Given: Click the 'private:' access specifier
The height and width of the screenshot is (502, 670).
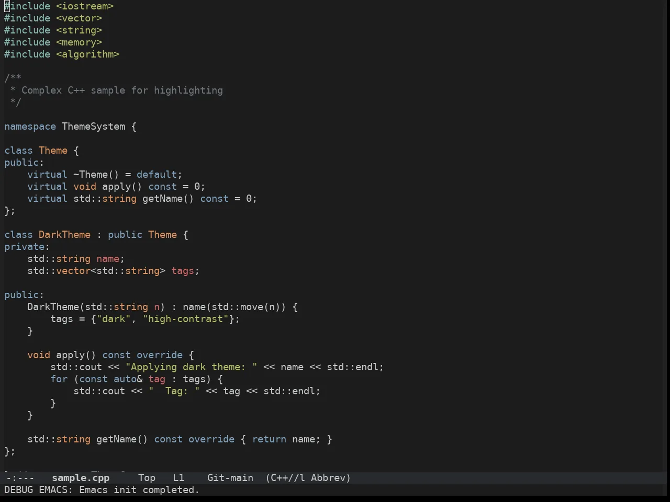Looking at the screenshot, I should 27,247.
